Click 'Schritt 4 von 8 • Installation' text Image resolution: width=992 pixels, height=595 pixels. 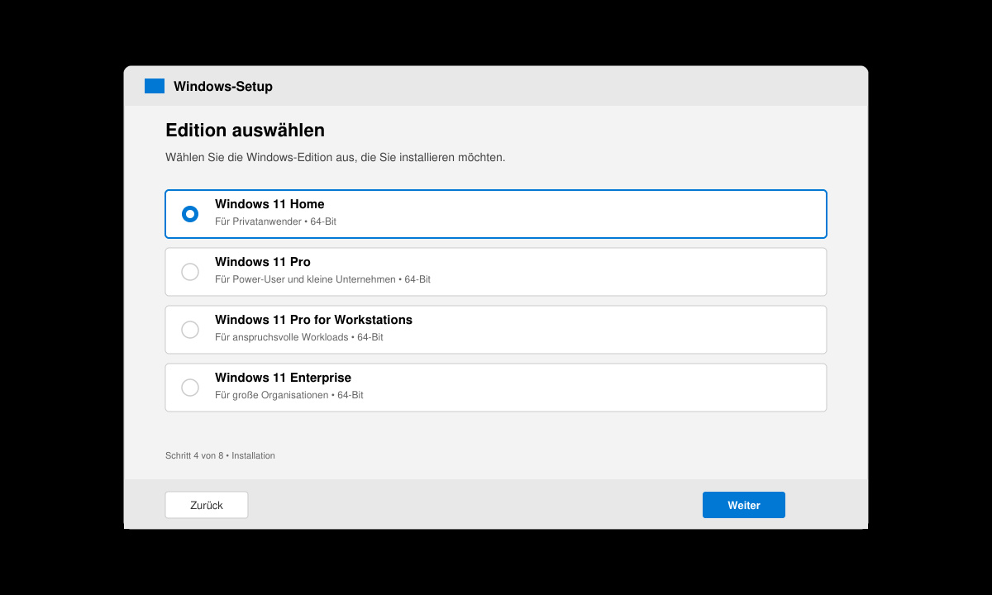pos(220,455)
